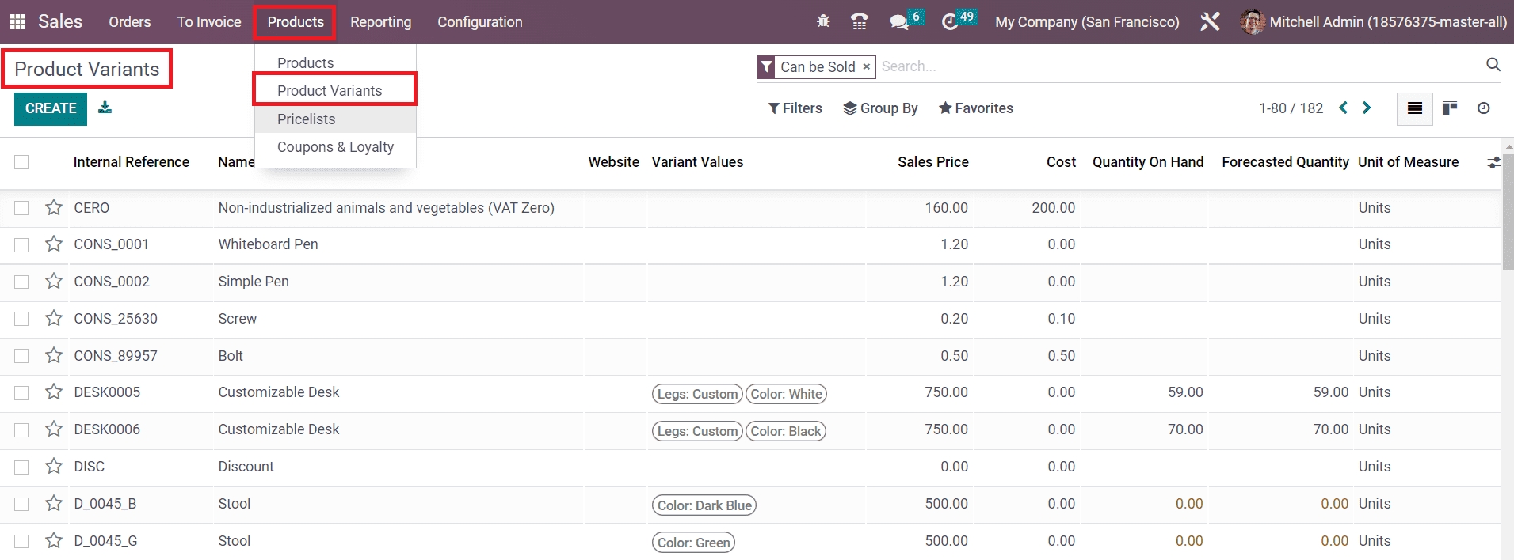The height and width of the screenshot is (560, 1514).
Task: Select all rows with header checkbox
Action: [21, 162]
